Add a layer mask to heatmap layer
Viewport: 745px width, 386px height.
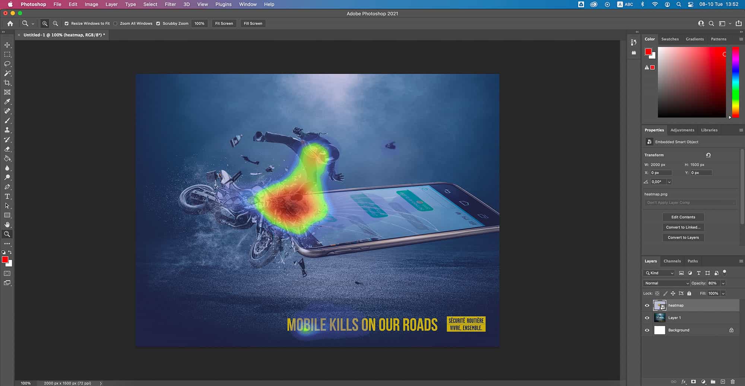click(694, 382)
